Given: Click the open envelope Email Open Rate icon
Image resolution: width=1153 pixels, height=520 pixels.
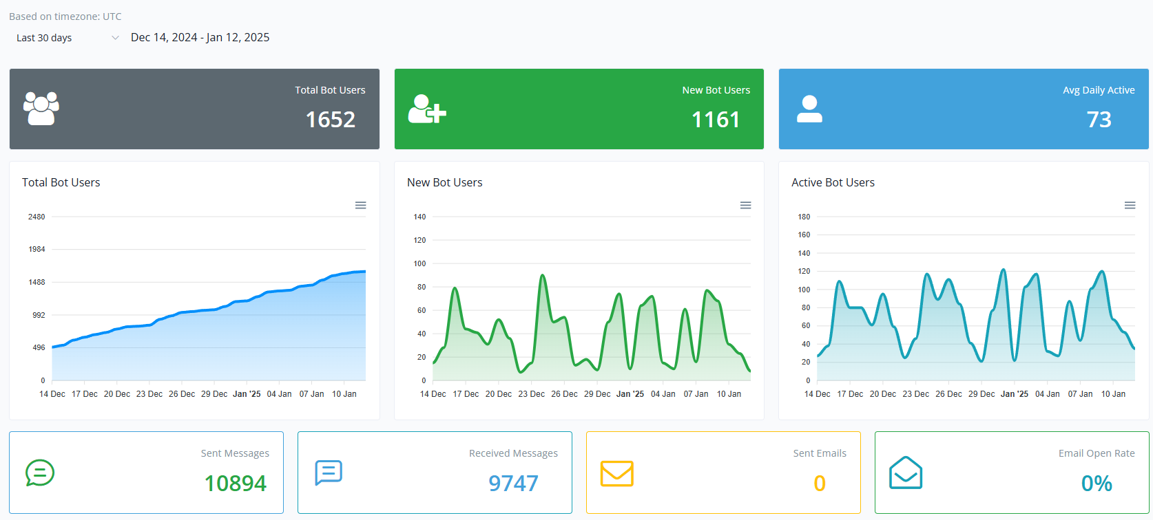Looking at the screenshot, I should tap(906, 473).
